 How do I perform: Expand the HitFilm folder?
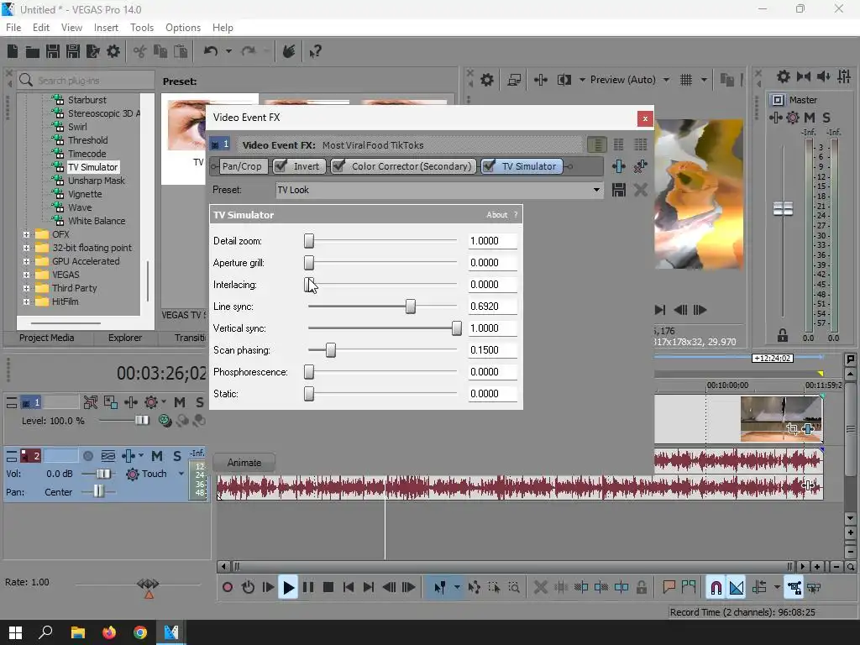point(26,302)
